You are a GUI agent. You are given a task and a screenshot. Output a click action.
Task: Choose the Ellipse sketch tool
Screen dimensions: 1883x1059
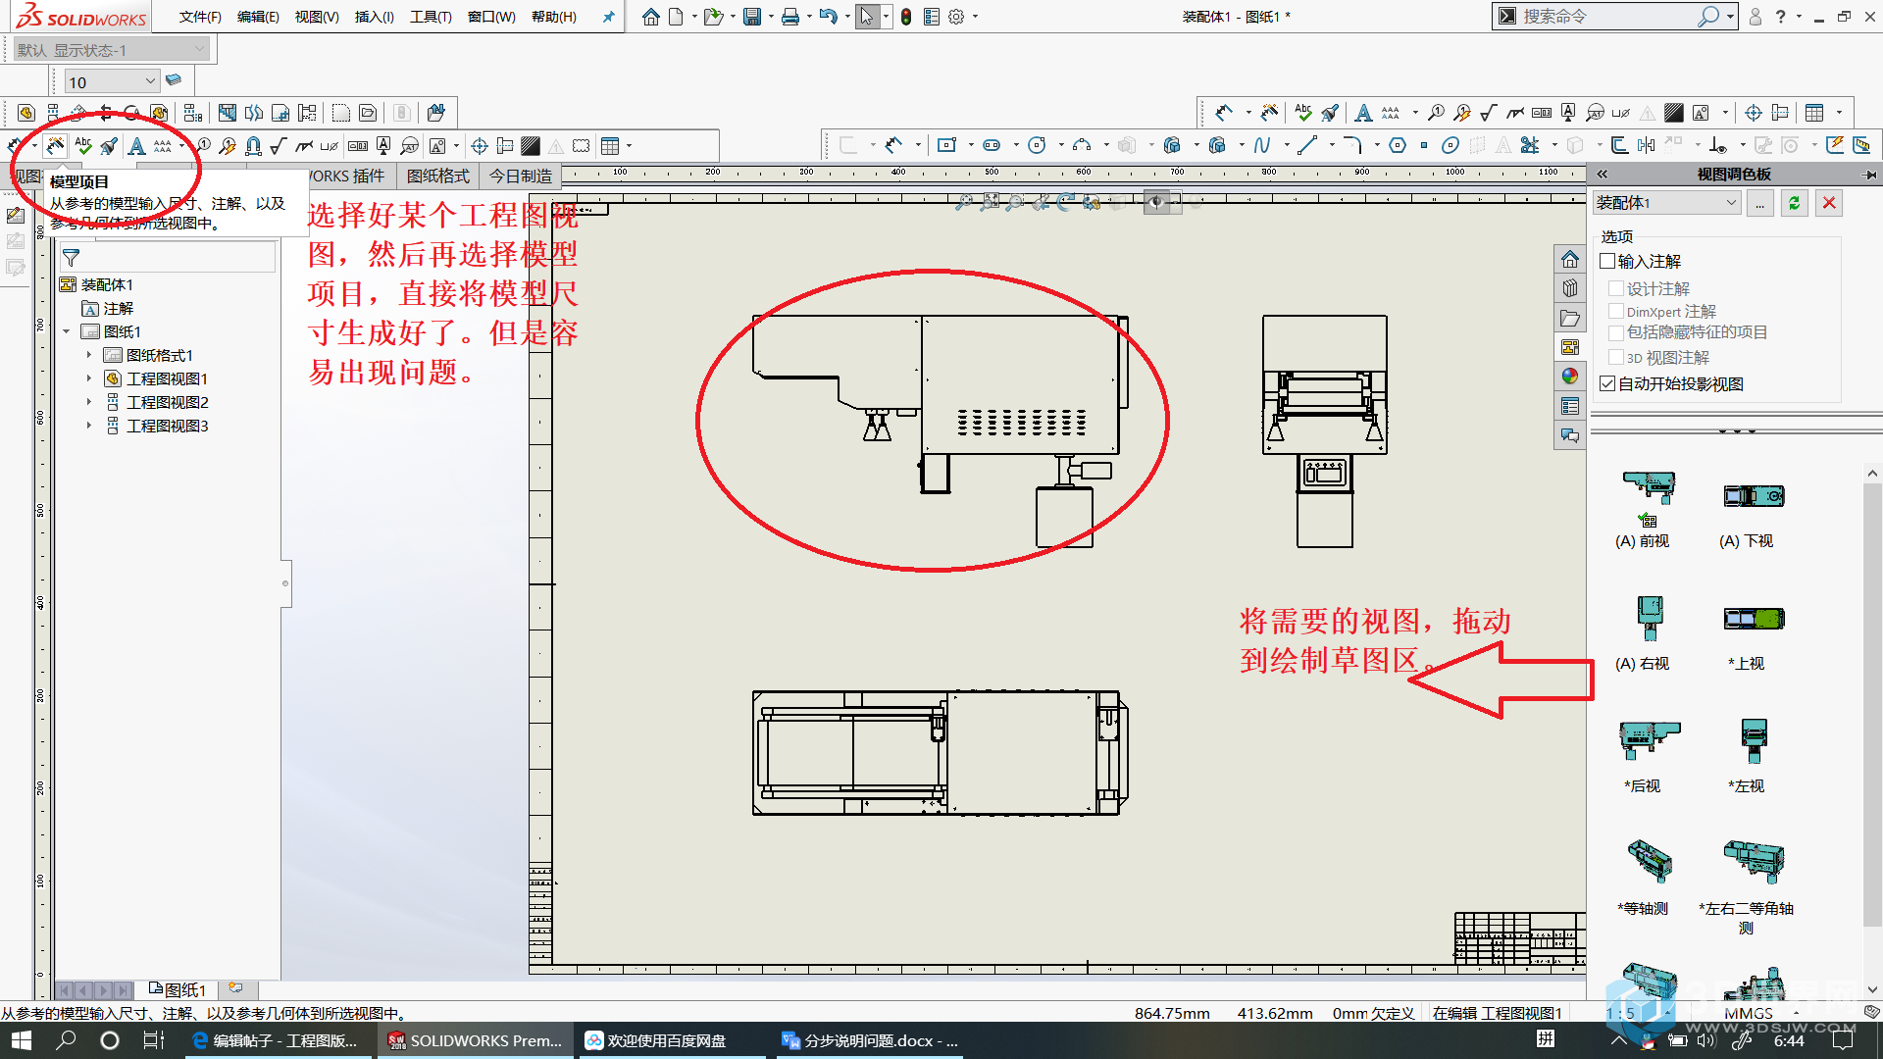[1450, 145]
